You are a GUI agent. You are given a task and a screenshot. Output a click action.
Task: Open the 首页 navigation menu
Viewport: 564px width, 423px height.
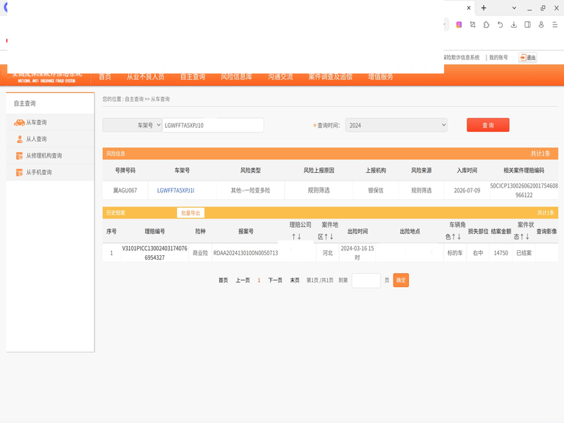[x=104, y=77]
